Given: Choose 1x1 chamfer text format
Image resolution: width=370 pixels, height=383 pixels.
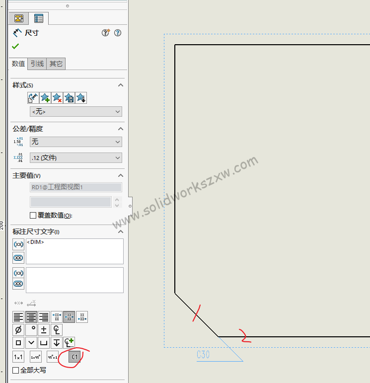Looking at the screenshot, I should [x=18, y=357].
